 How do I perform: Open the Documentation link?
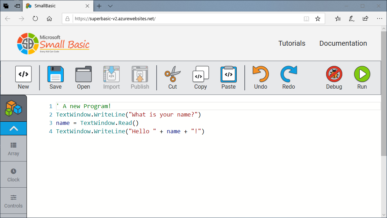point(343,43)
